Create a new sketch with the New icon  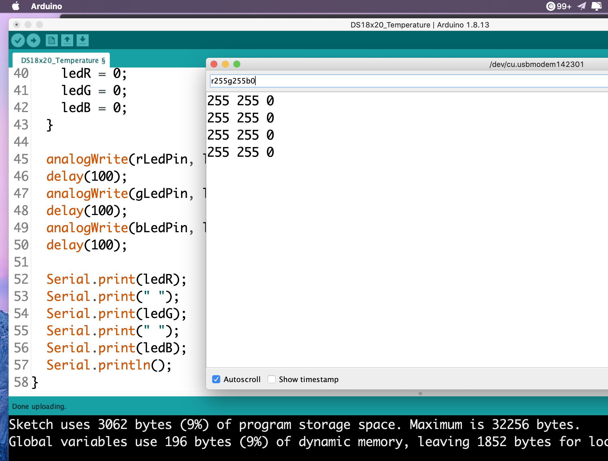tap(51, 40)
